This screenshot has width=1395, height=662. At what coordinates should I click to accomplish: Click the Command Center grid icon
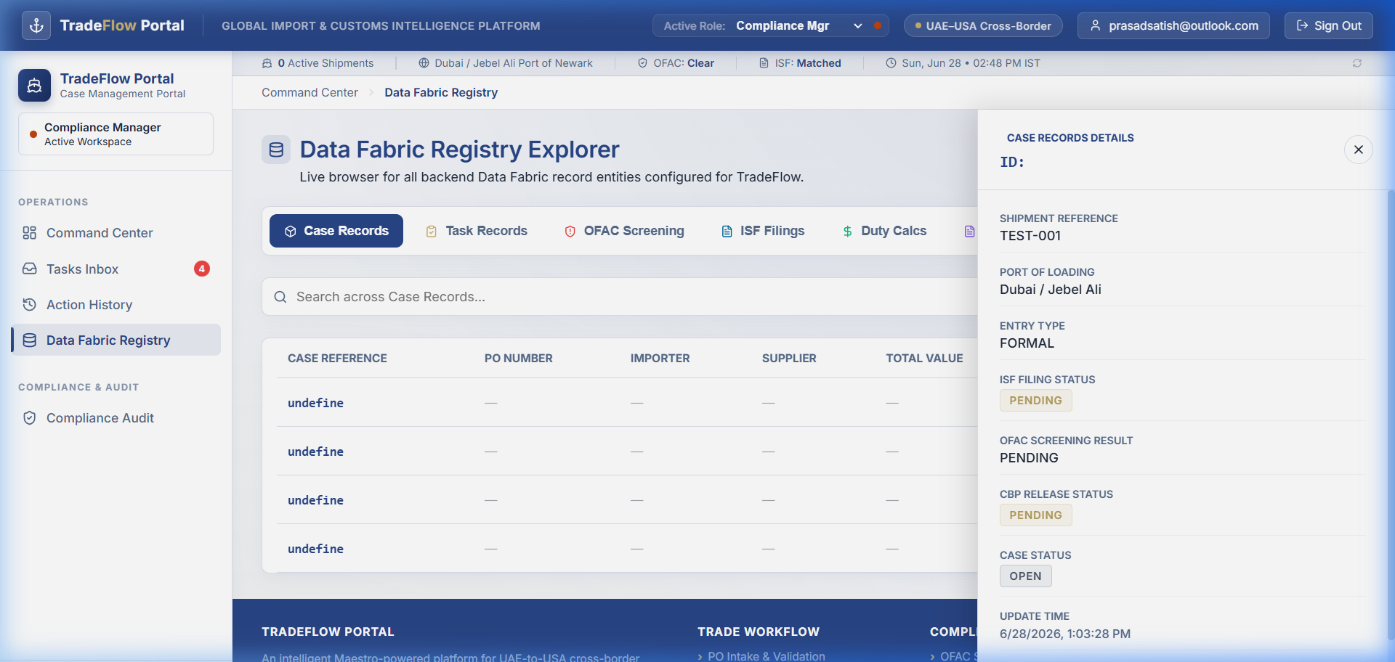click(29, 233)
